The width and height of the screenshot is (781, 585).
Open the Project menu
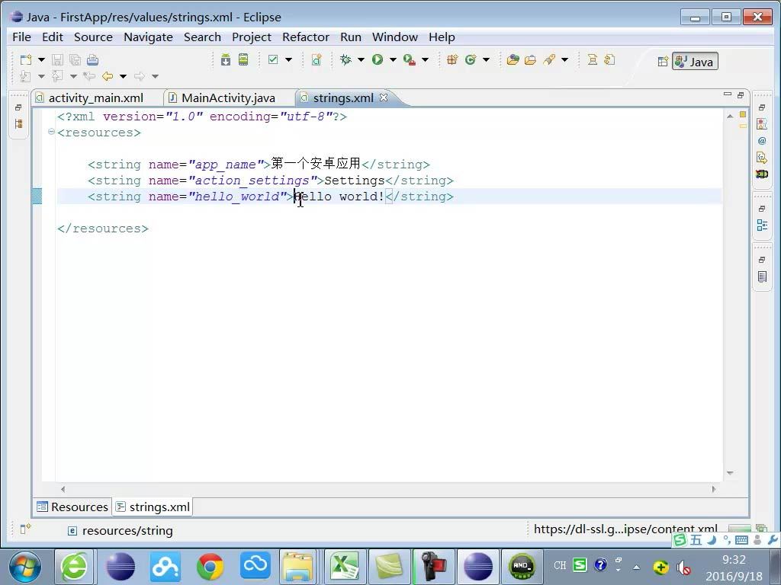[x=252, y=37]
